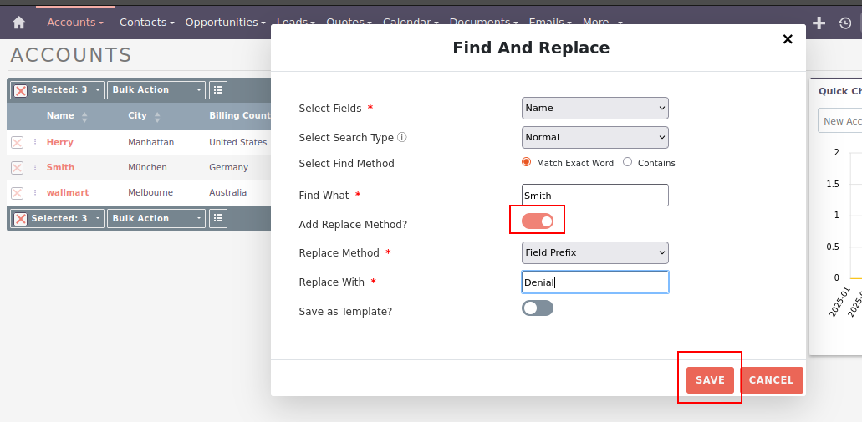Enable the Save as Template toggle

click(x=538, y=308)
